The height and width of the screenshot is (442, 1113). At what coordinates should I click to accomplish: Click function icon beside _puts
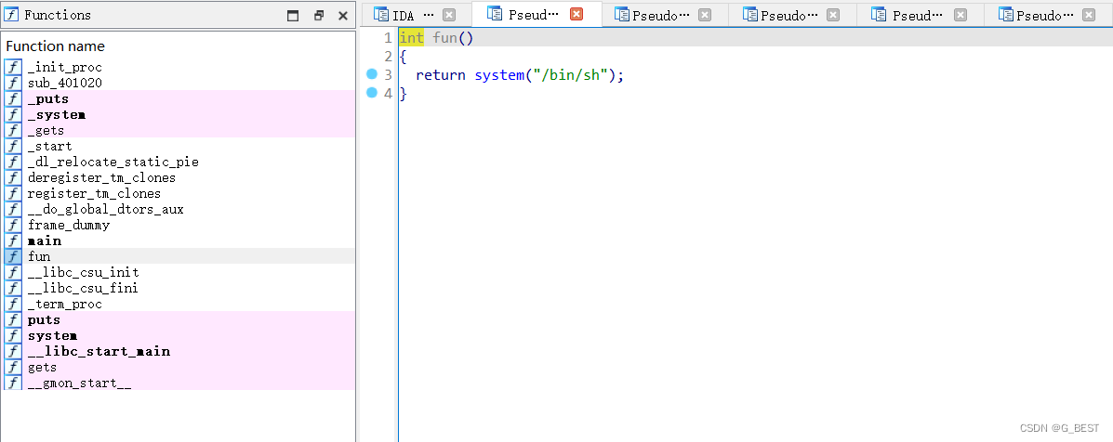coord(13,99)
